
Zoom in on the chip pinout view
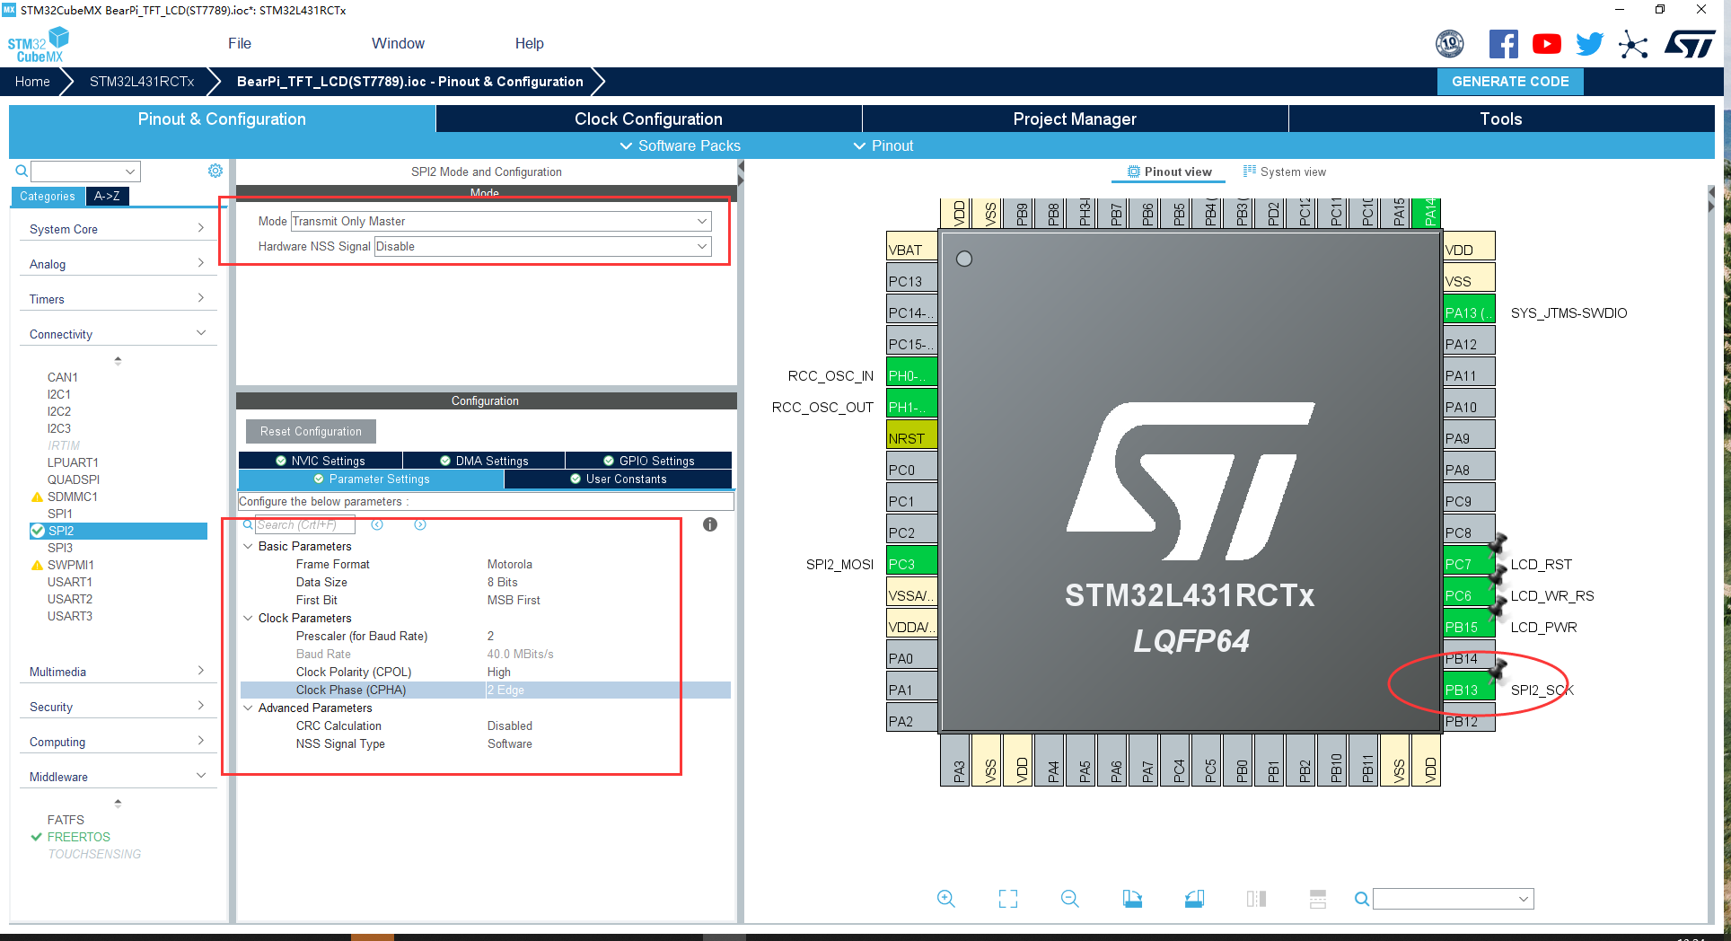coord(945,899)
